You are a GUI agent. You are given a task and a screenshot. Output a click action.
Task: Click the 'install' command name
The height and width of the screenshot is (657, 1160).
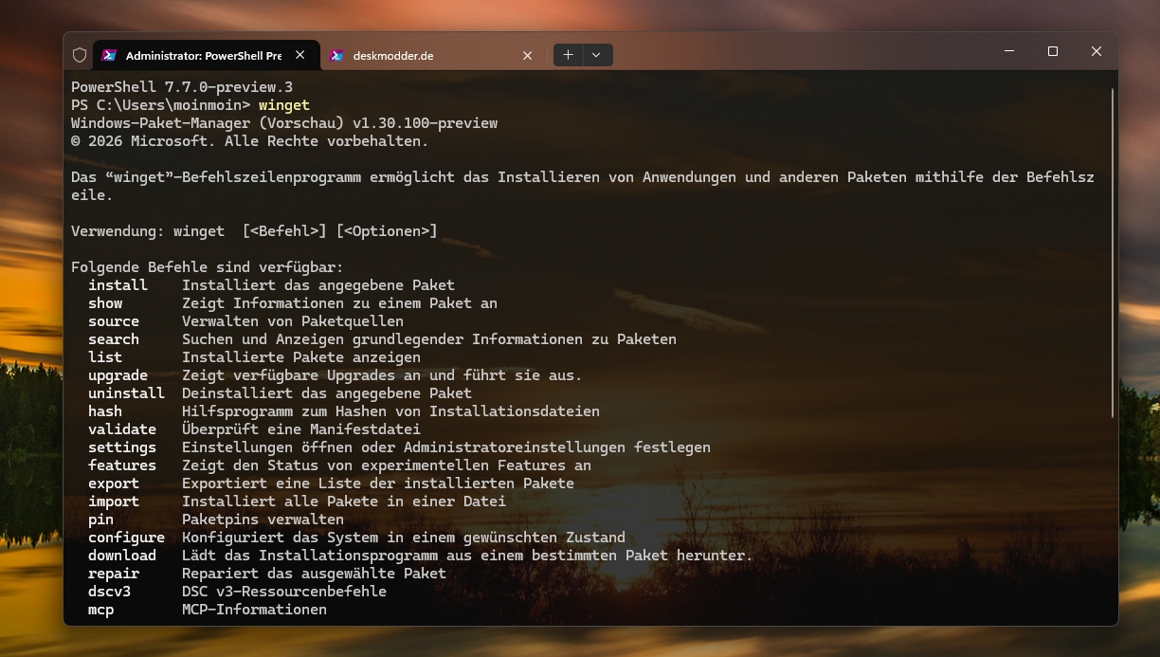point(118,285)
